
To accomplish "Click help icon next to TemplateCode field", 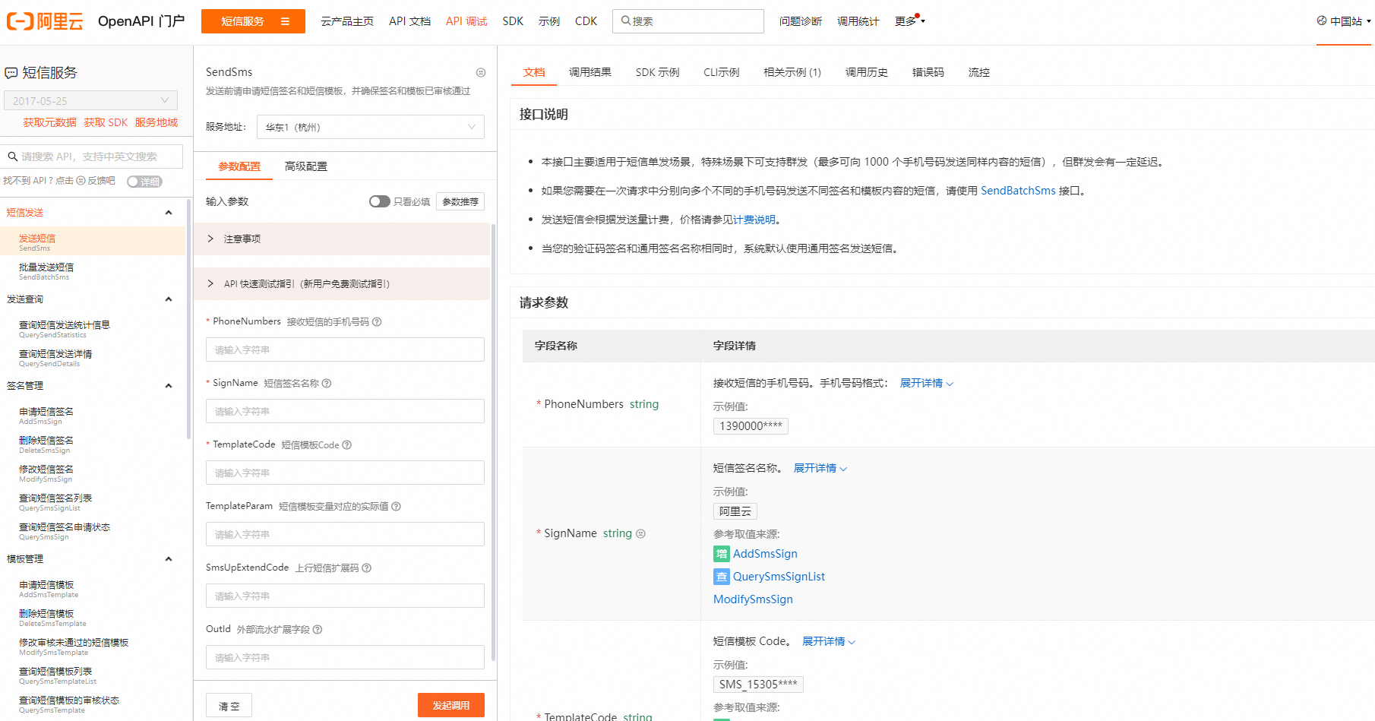I will (347, 445).
